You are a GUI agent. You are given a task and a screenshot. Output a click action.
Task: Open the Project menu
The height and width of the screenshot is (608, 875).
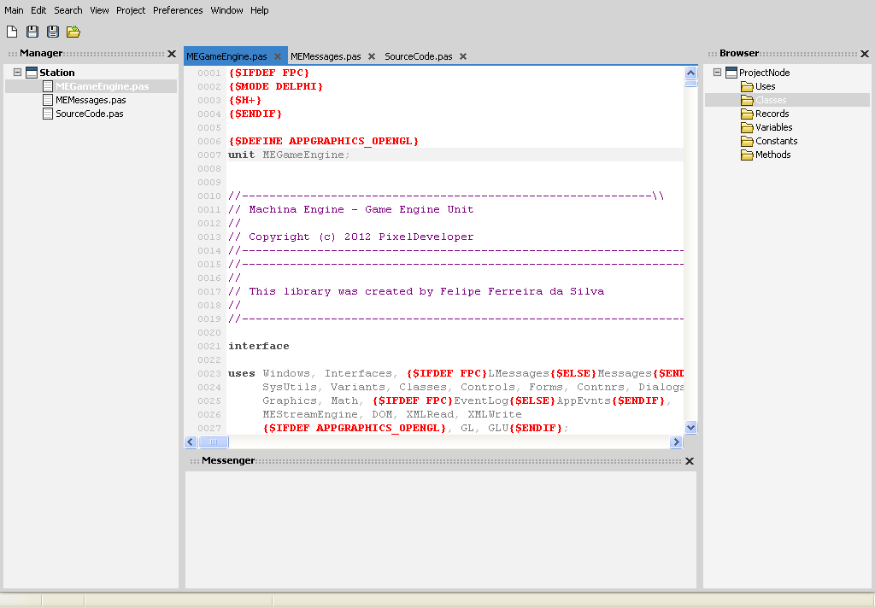(131, 10)
